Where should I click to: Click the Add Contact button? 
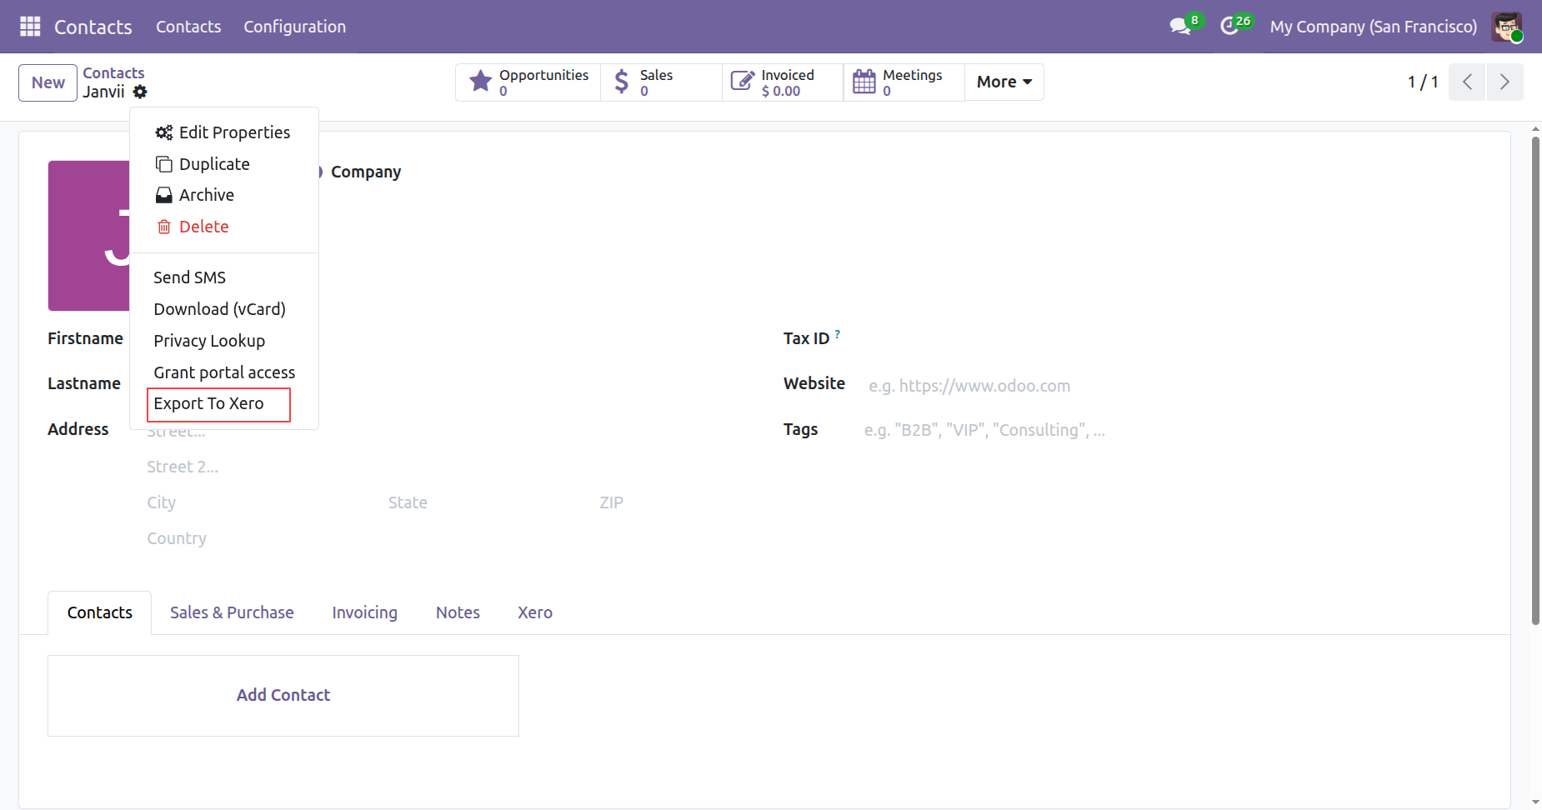click(x=283, y=695)
